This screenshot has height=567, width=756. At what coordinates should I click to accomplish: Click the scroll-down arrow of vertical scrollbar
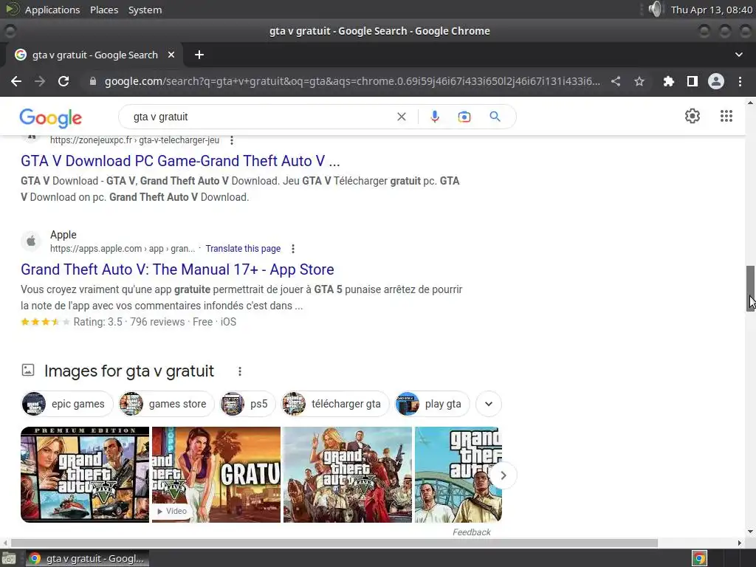point(750,532)
